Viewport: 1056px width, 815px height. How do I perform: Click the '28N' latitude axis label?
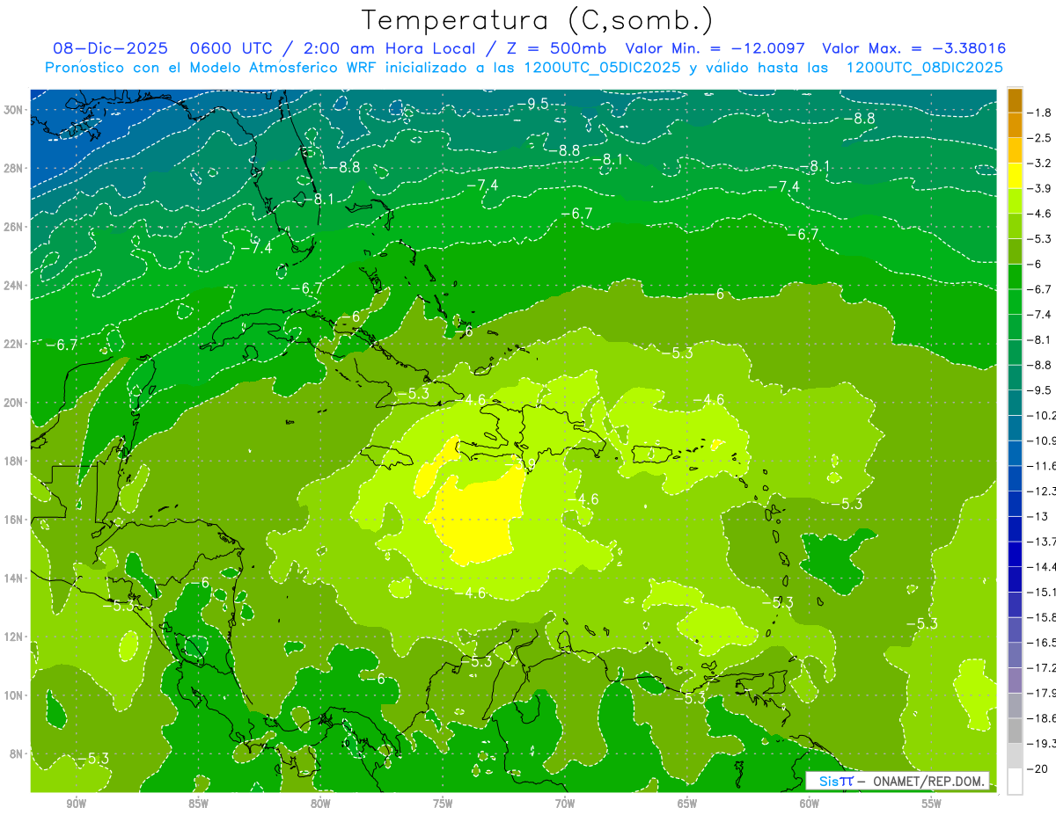click(13, 168)
